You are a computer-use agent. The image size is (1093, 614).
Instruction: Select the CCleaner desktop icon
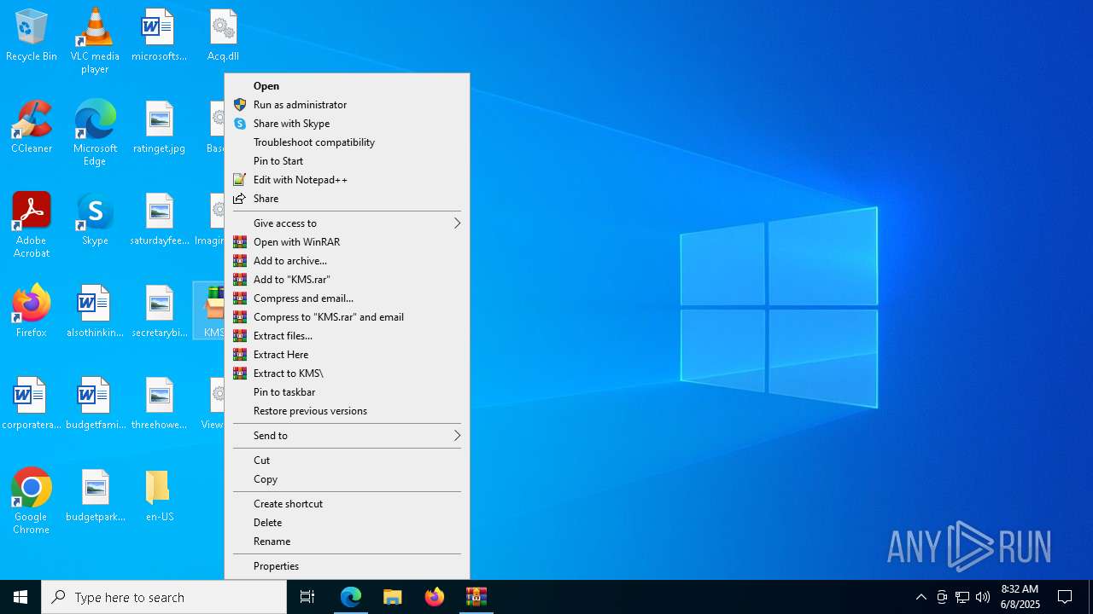32,128
